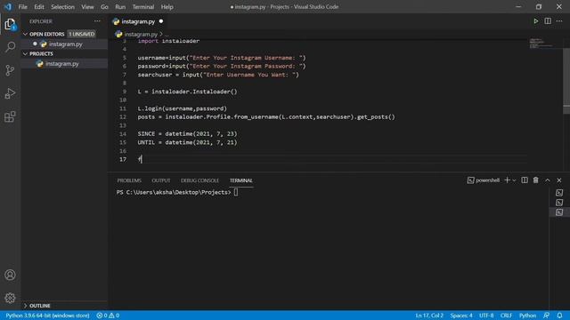The image size is (570, 320).
Task: Run the Python file with play icon
Action: click(536, 21)
